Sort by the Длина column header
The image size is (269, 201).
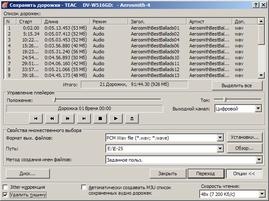[x=66, y=22]
